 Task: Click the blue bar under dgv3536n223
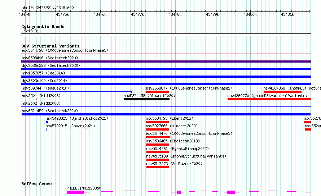click(166, 69)
